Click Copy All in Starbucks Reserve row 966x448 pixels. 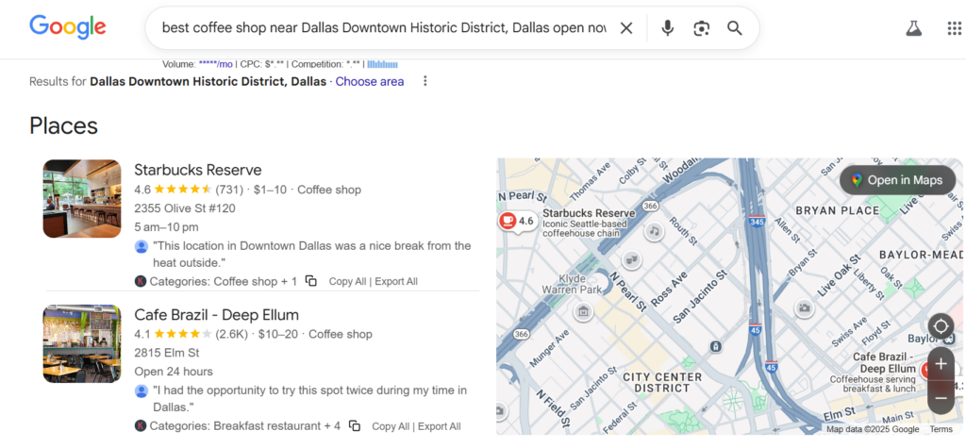pos(347,282)
